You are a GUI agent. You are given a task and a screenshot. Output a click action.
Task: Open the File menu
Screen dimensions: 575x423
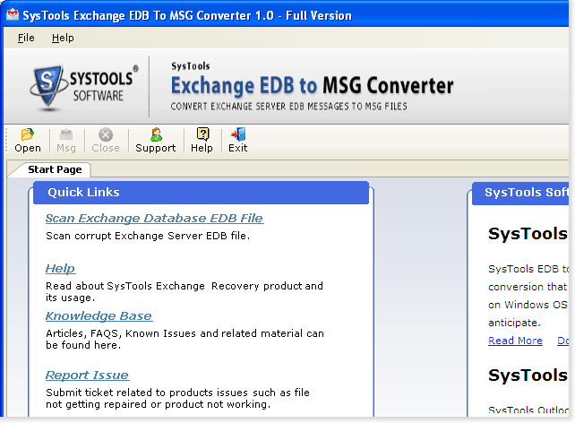26,38
